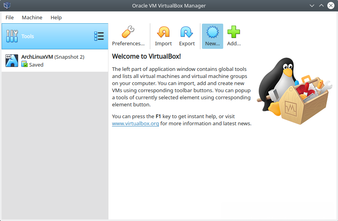Open the Tools list menu icon
338x221 pixels.
point(99,36)
